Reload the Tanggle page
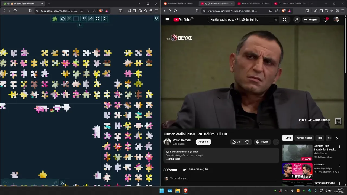 click(15, 11)
